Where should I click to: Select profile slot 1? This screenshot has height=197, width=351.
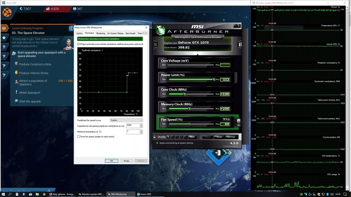click(x=169, y=137)
